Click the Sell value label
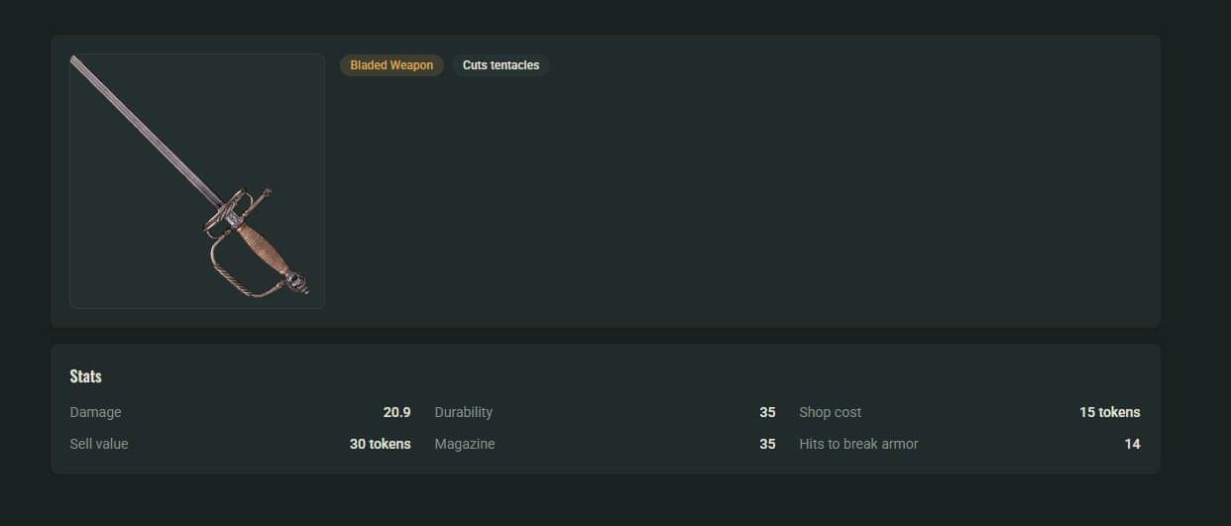Screen dimensions: 1231x526 click(x=99, y=444)
